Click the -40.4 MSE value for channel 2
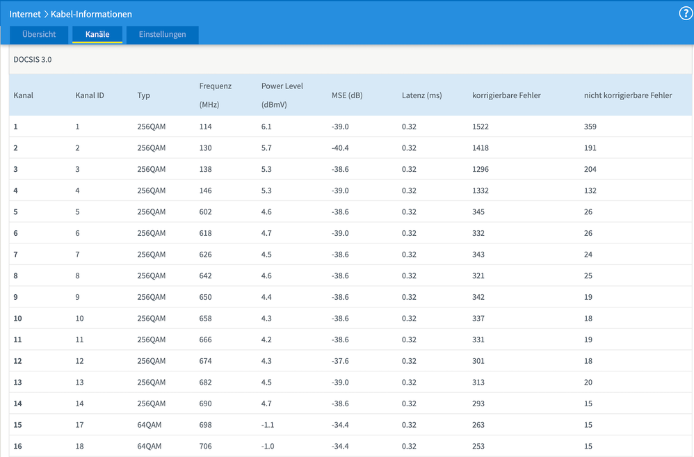The image size is (694, 457). coord(339,148)
